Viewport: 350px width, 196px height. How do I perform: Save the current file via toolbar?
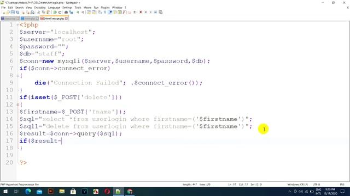[13, 12]
